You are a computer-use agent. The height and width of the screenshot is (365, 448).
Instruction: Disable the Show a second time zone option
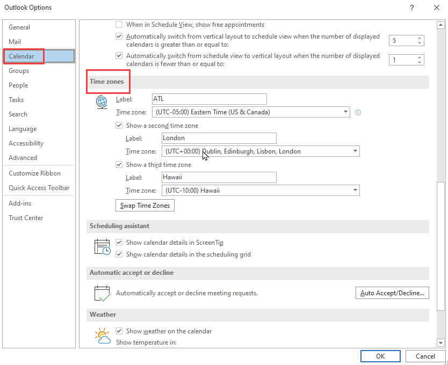tap(119, 125)
